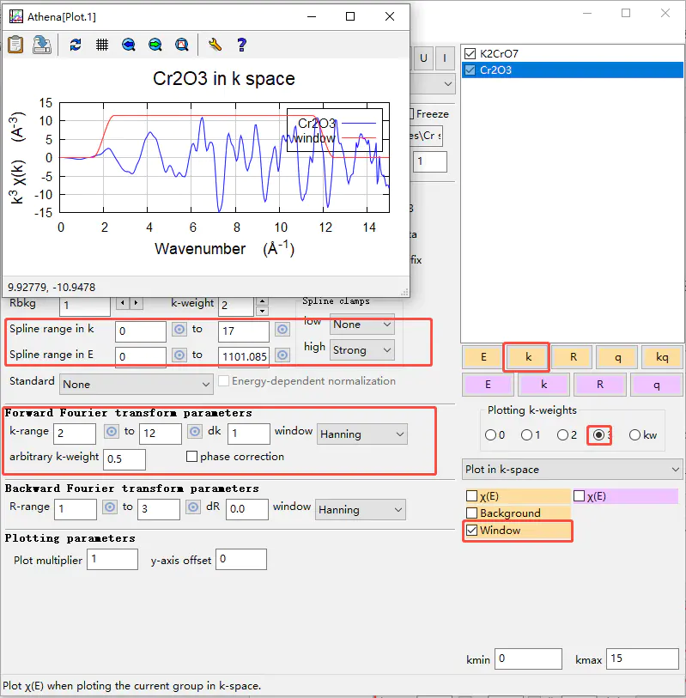The height and width of the screenshot is (698, 686).
Task: Toggle Cr2O3 group checkbox
Action: [470, 70]
